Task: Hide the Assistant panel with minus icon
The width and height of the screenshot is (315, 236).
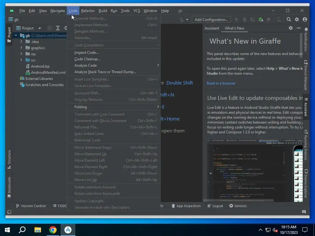Action: 299,28
